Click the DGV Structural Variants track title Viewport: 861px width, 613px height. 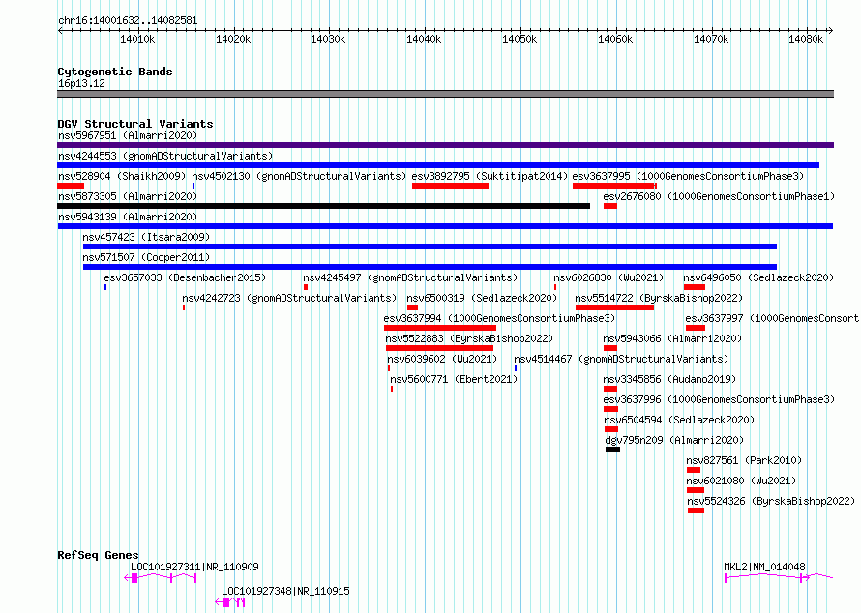point(135,124)
